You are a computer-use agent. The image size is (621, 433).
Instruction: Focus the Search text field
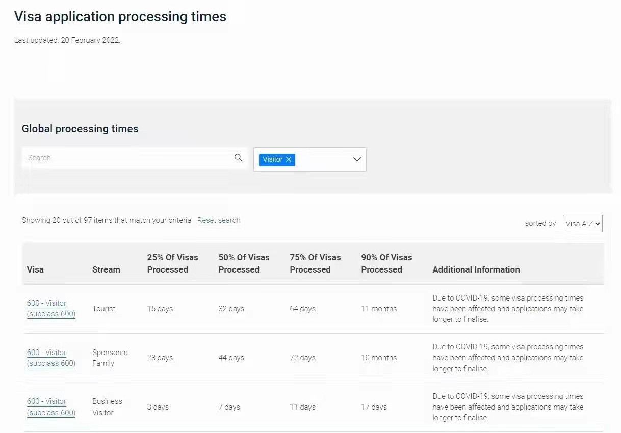(127, 158)
